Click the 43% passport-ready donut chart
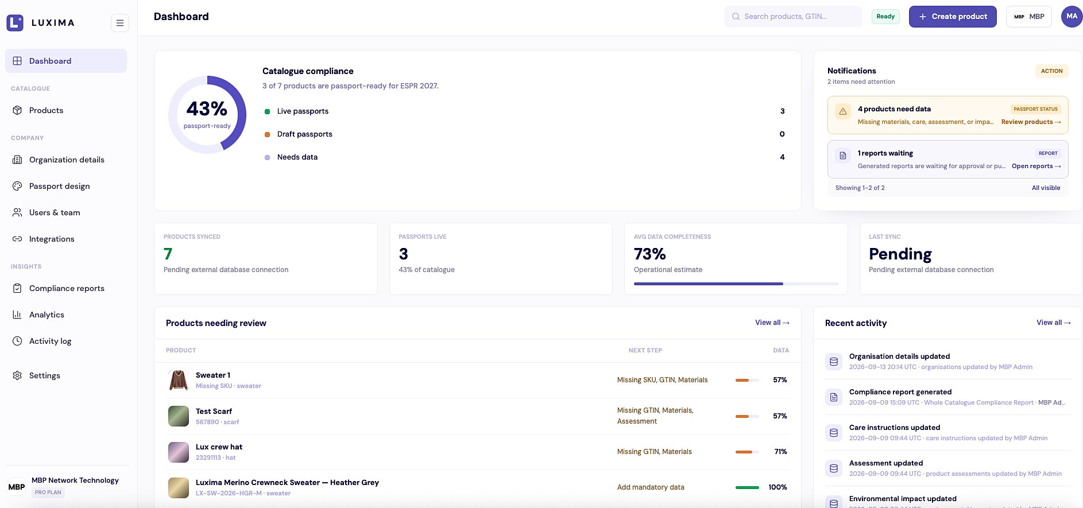 pyautogui.click(x=207, y=115)
